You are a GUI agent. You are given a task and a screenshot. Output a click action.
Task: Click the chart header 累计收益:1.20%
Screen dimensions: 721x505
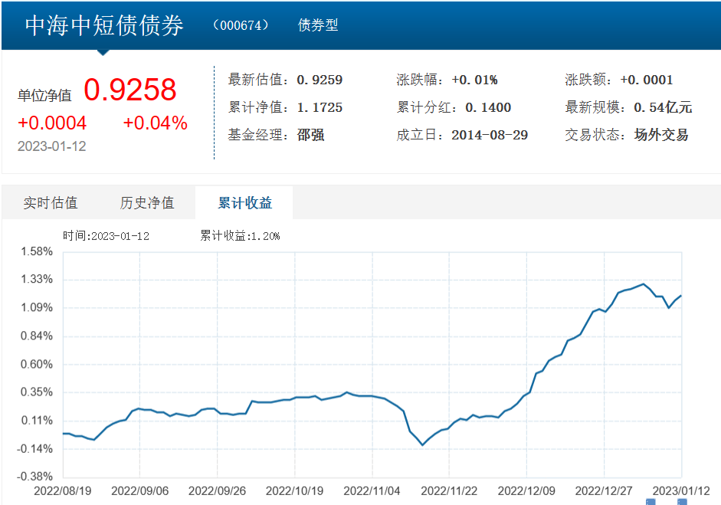(x=240, y=236)
